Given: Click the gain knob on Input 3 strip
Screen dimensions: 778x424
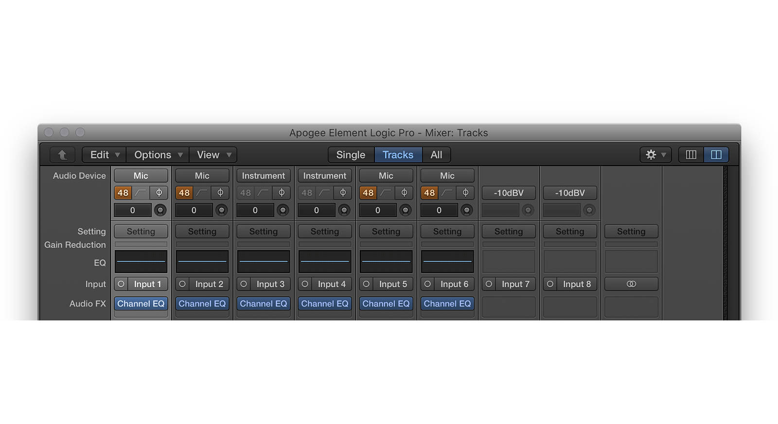Looking at the screenshot, I should click(283, 210).
